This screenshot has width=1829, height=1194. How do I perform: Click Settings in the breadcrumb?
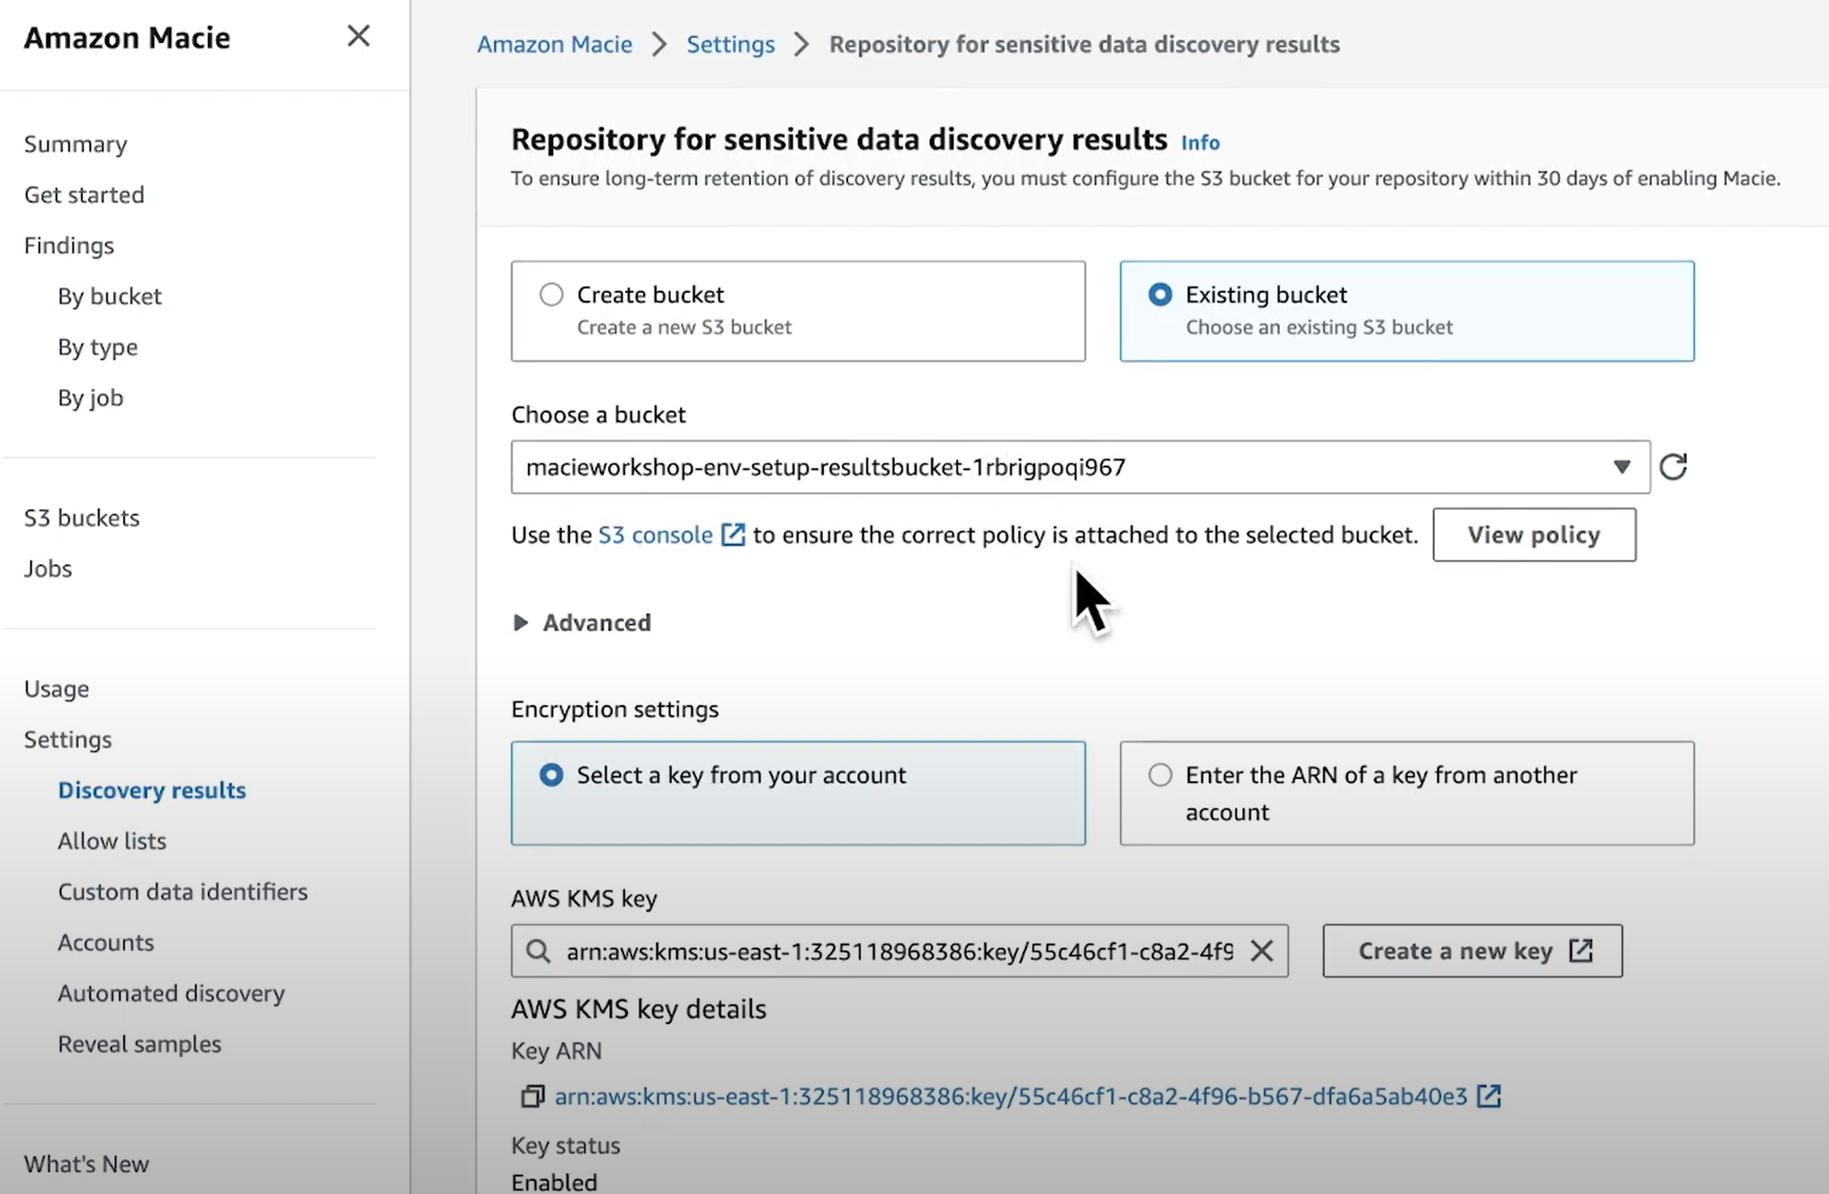pos(730,44)
